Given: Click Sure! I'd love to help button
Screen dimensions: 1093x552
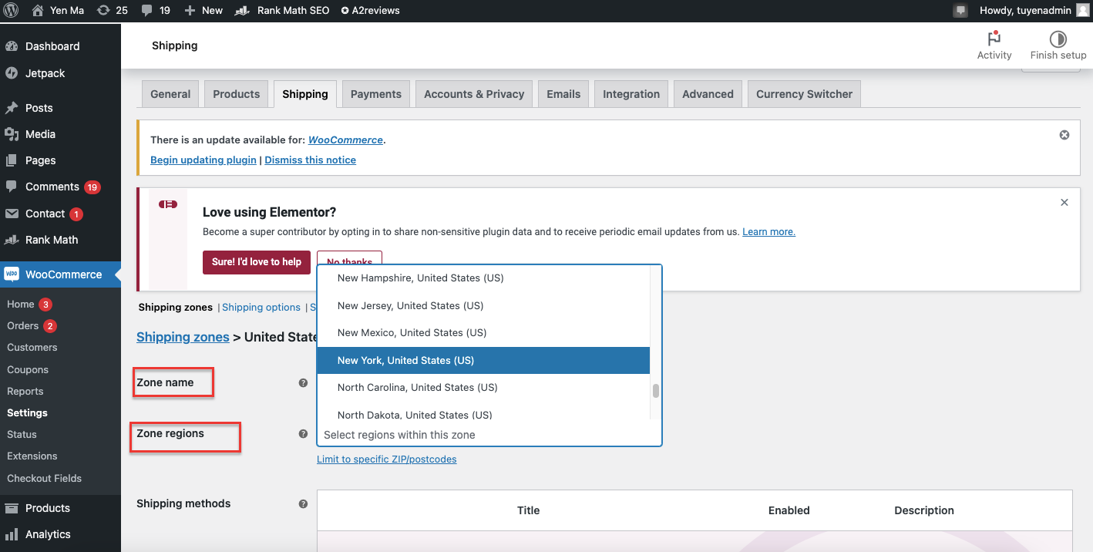Looking at the screenshot, I should [x=257, y=262].
